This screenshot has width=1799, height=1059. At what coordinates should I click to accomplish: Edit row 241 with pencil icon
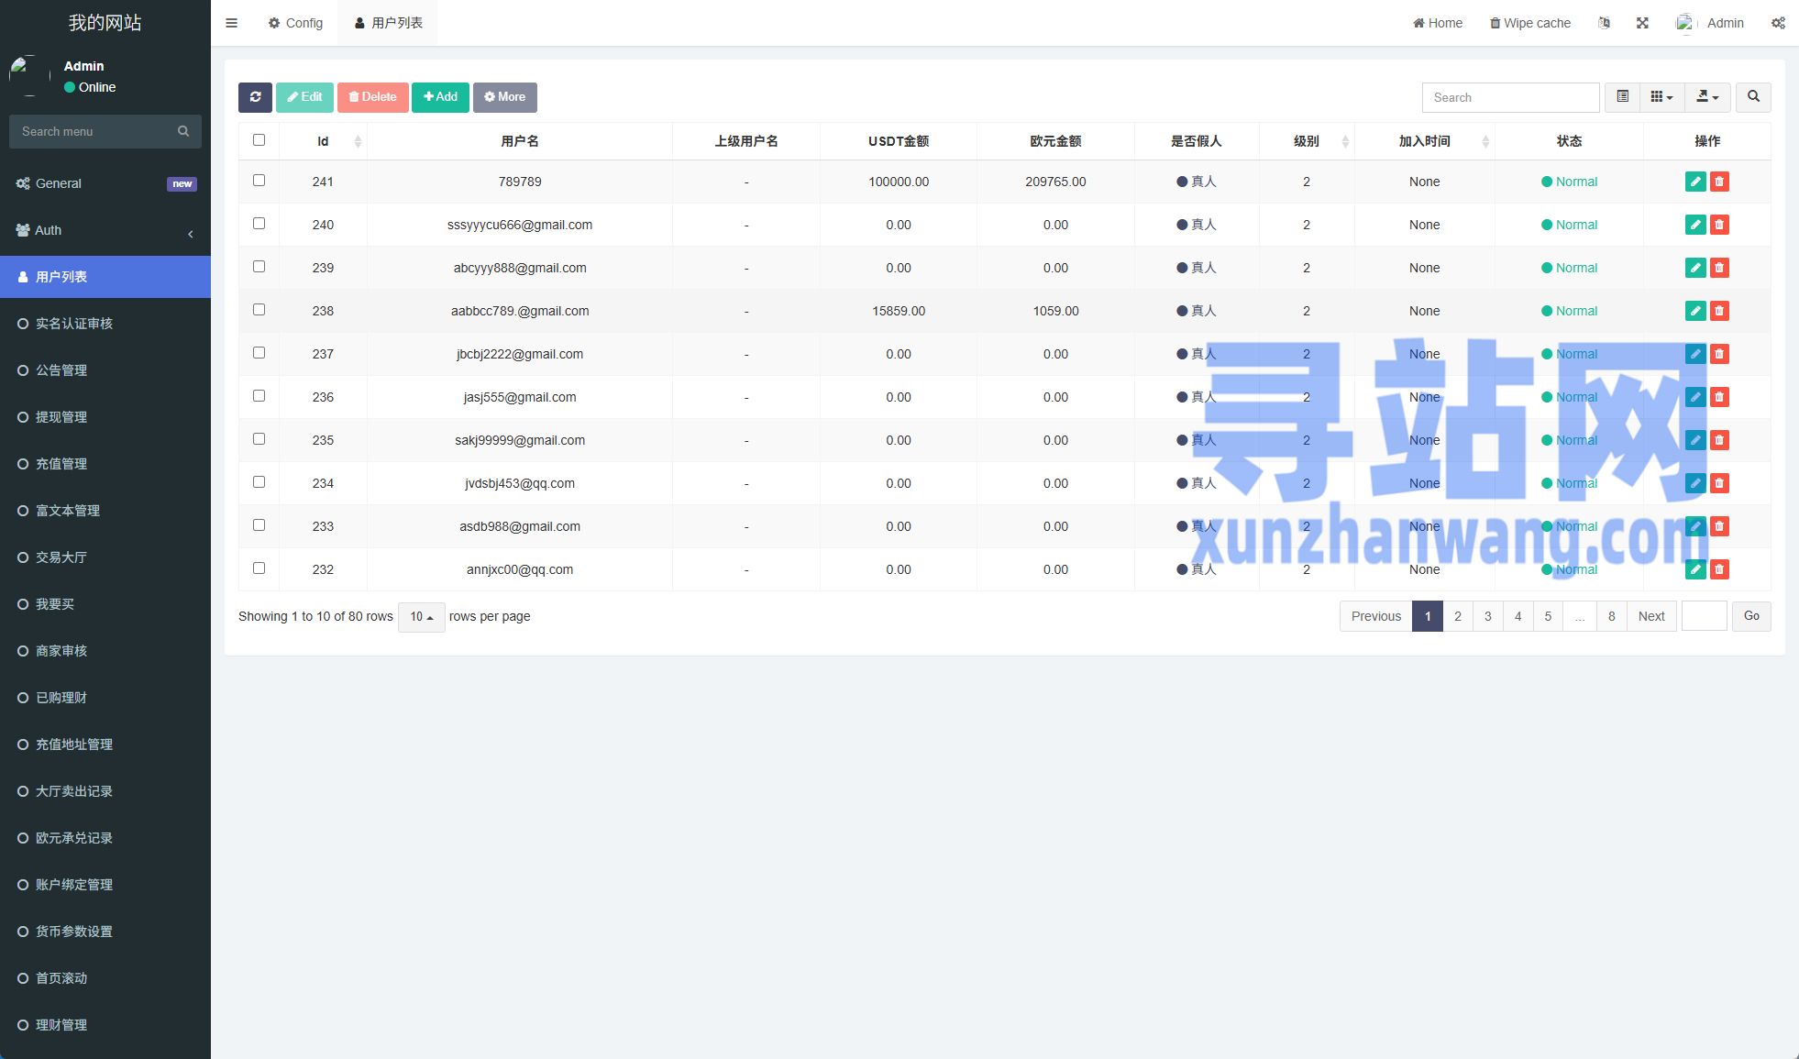click(1695, 182)
